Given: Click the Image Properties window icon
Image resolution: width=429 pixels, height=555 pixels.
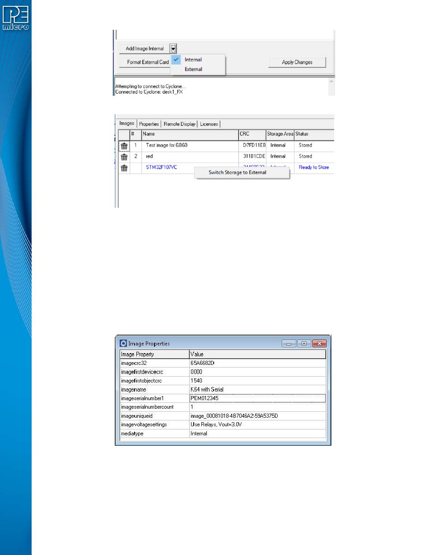Looking at the screenshot, I should (123, 343).
